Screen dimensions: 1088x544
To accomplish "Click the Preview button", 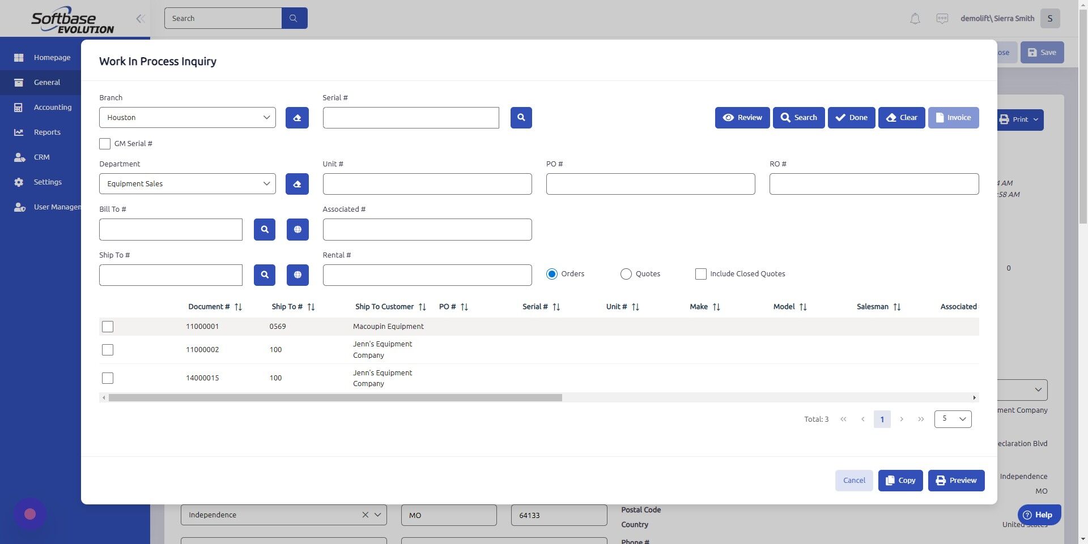I will [x=956, y=480].
